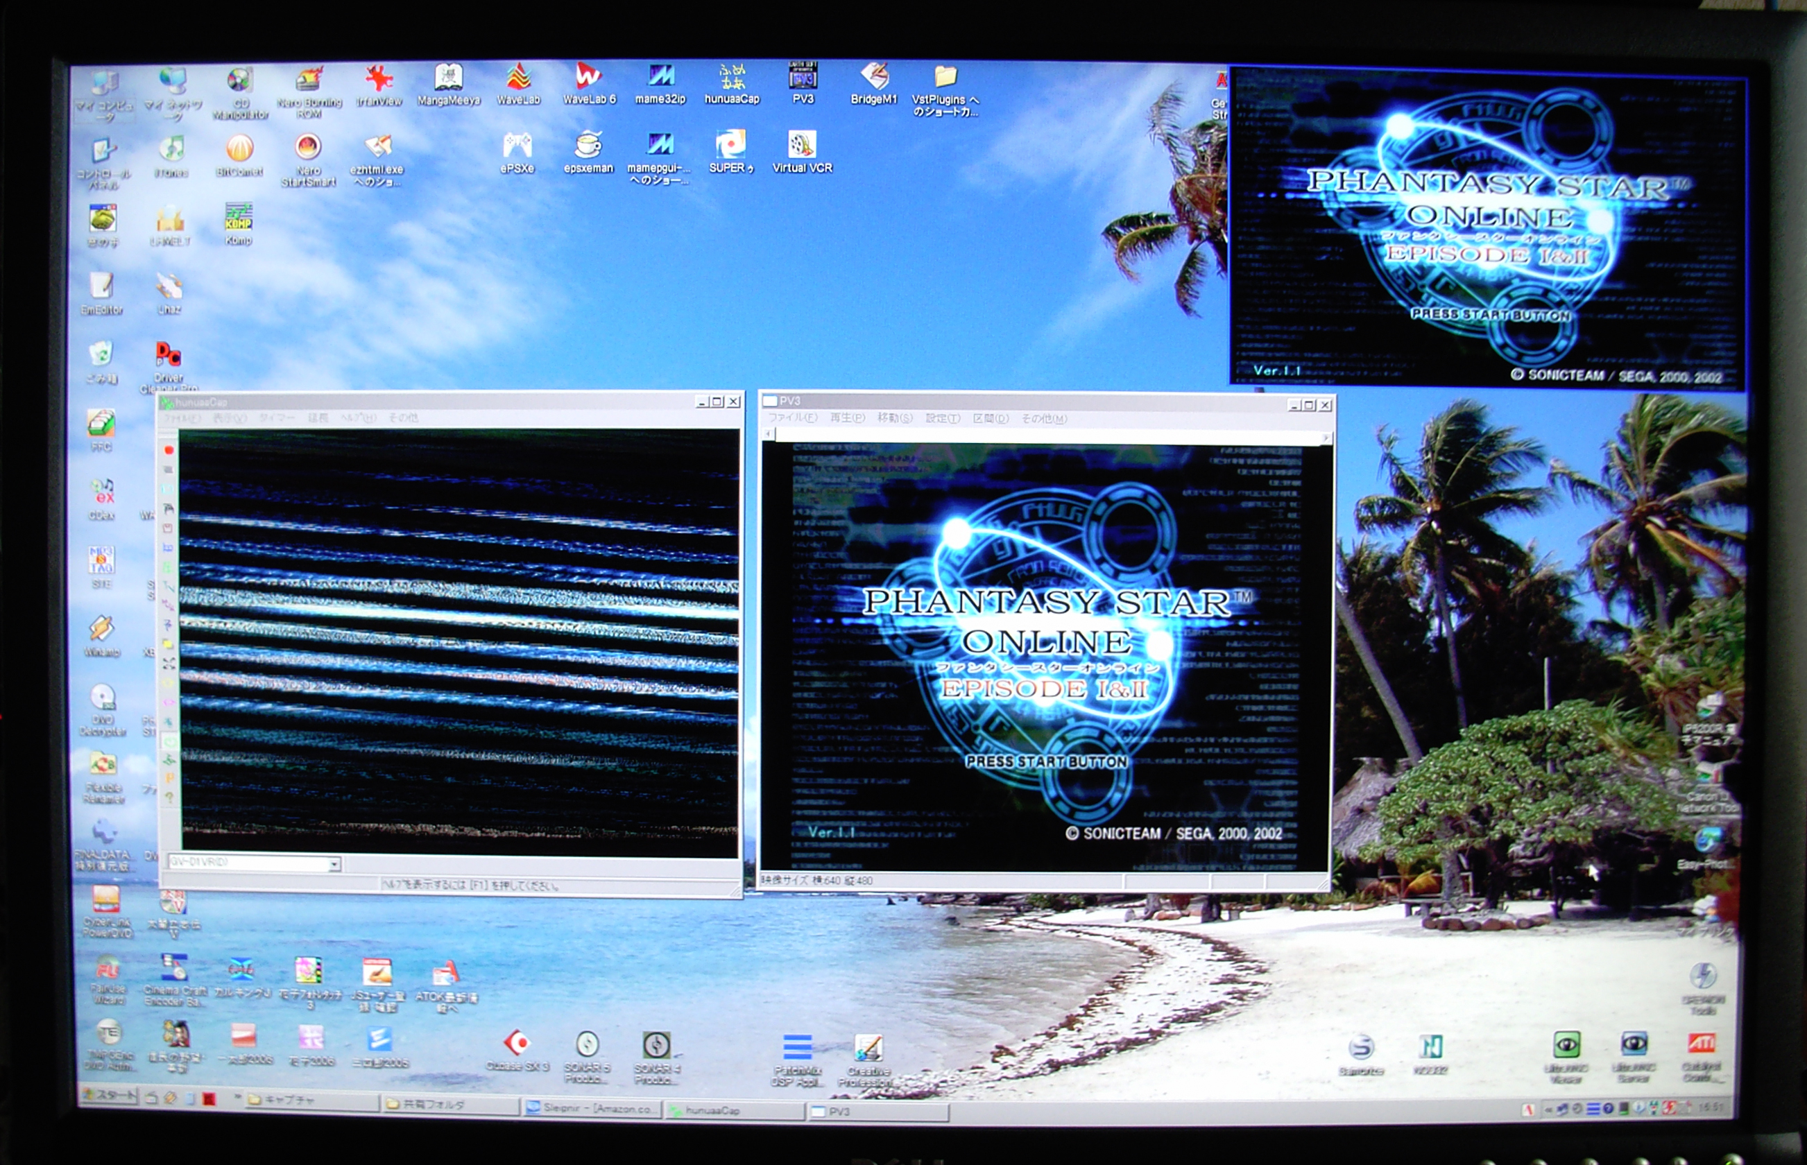Viewport: 1807px width, 1165px height.
Task: Click the PV3 seek bar right arrow
Action: coord(1326,438)
